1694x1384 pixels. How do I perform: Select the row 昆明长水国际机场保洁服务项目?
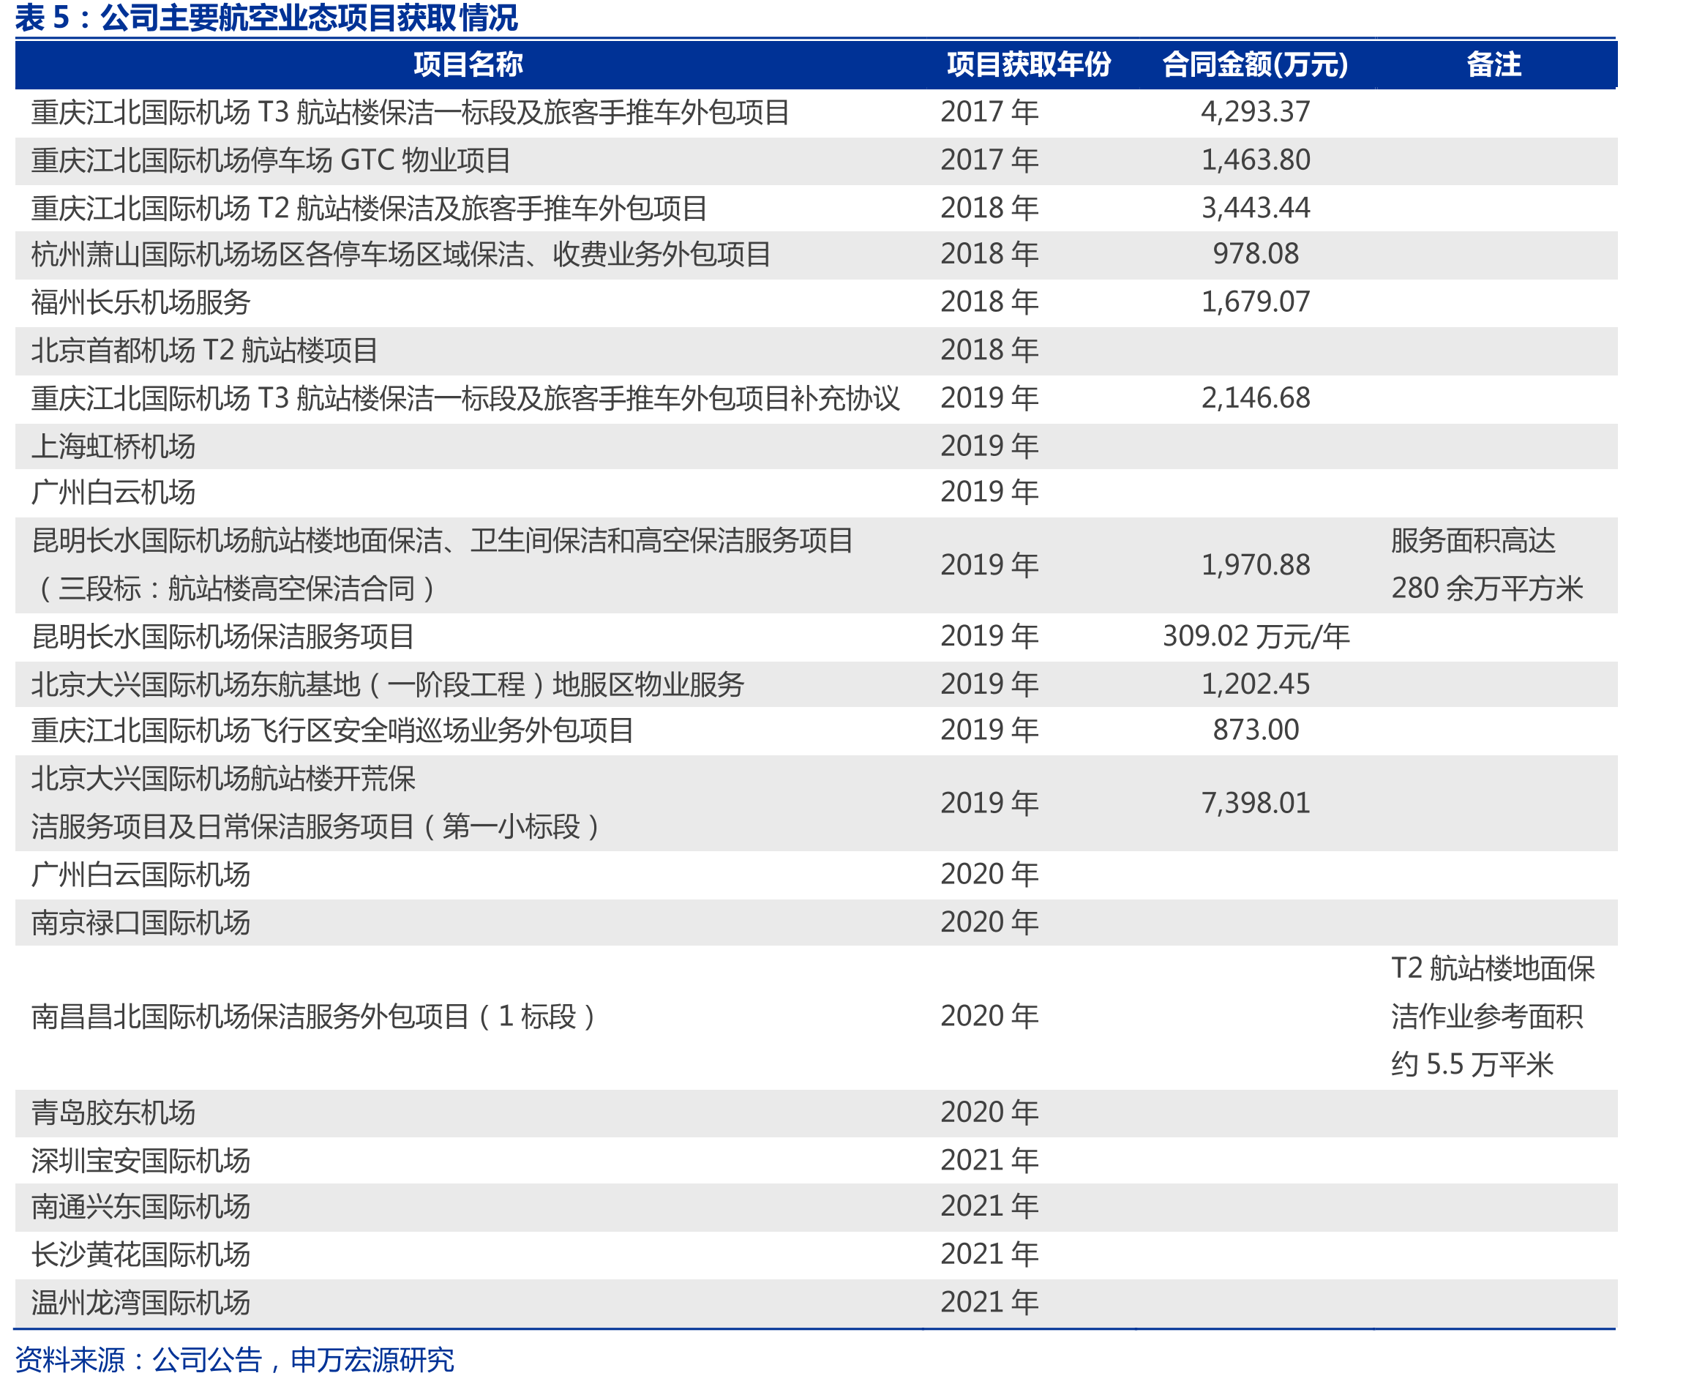[x=817, y=636]
